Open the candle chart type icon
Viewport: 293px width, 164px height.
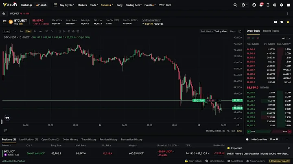[64, 31]
